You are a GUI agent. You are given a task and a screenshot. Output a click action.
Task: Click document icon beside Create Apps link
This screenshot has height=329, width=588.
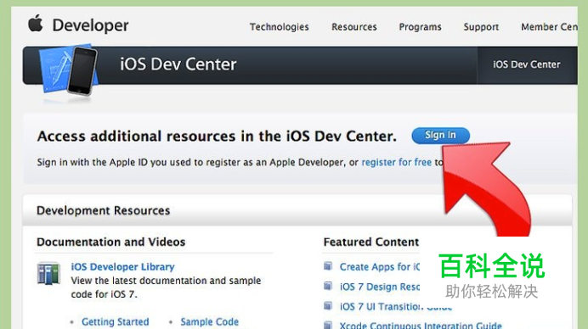328,266
